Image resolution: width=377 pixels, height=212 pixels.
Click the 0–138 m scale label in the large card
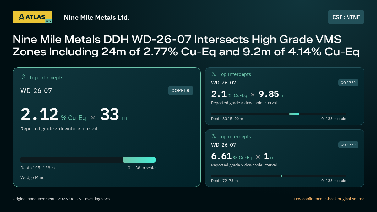[x=142, y=168]
